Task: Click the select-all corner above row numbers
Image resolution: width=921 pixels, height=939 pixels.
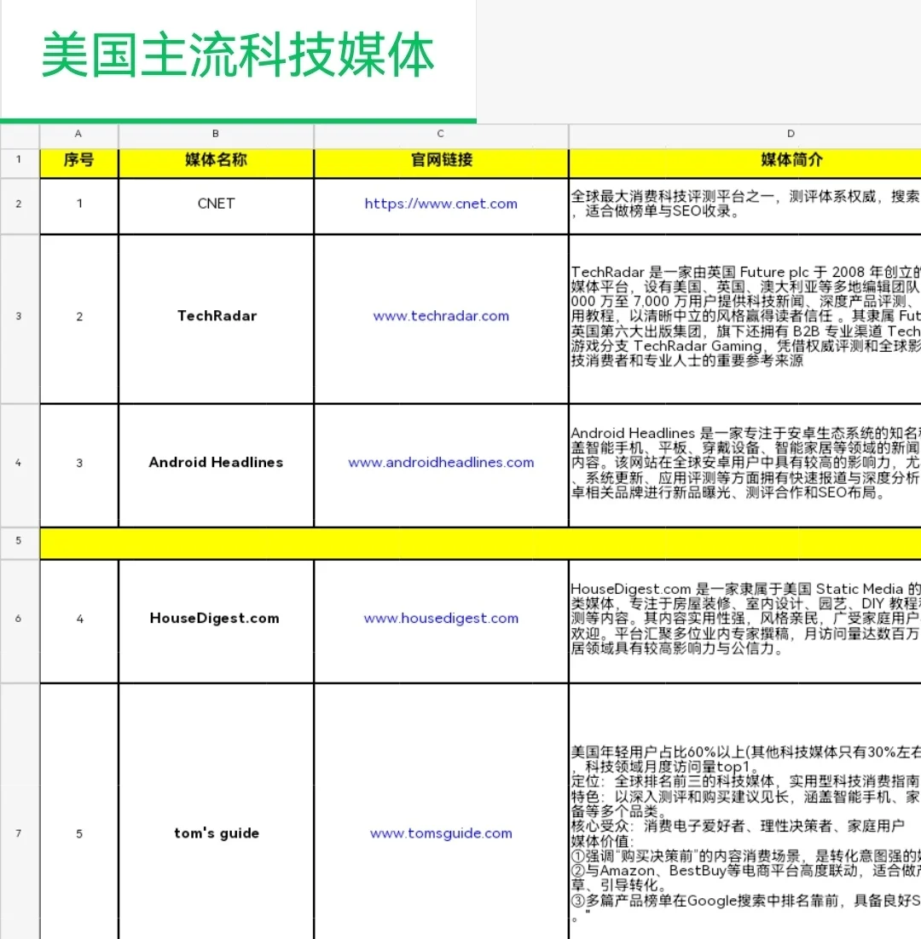Action: pos(20,134)
